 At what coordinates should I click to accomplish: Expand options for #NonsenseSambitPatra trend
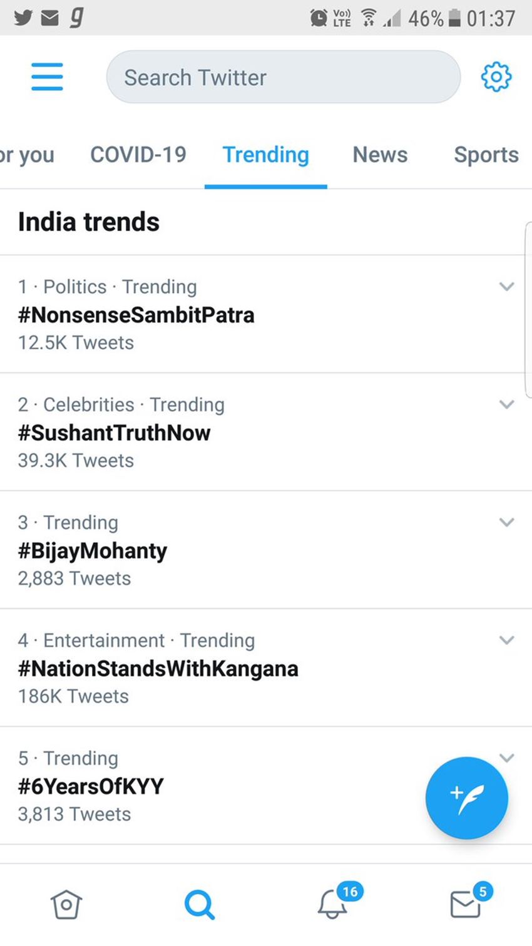click(x=506, y=287)
